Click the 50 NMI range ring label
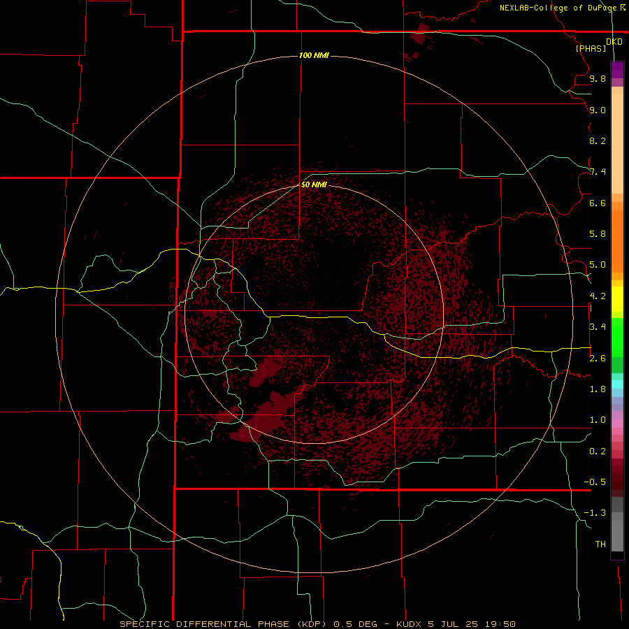Image resolution: width=629 pixels, height=629 pixels. tap(314, 185)
